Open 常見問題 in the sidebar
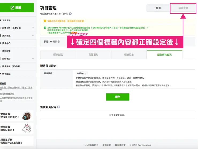This screenshot has width=198, height=149. click(6, 74)
